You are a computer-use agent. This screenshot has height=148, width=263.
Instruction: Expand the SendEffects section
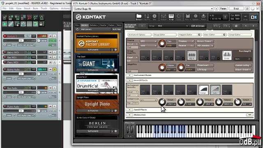tap(129, 110)
